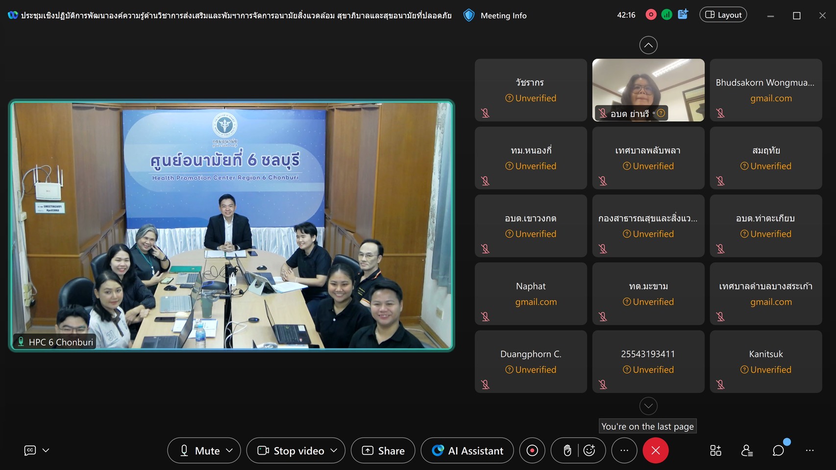Open the apps grid icon
Image resolution: width=836 pixels, height=470 pixels.
click(x=715, y=450)
